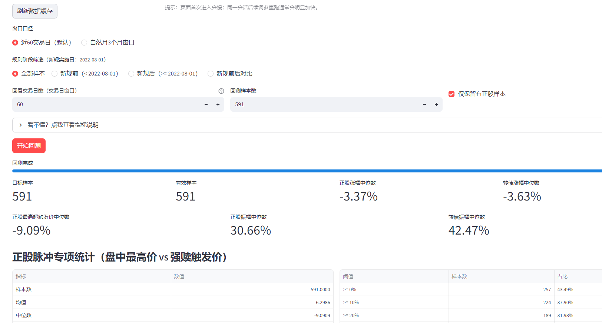602x323 pixels.
Task: Decrease 回看交易日数 with the minus button
Action: [x=206, y=104]
